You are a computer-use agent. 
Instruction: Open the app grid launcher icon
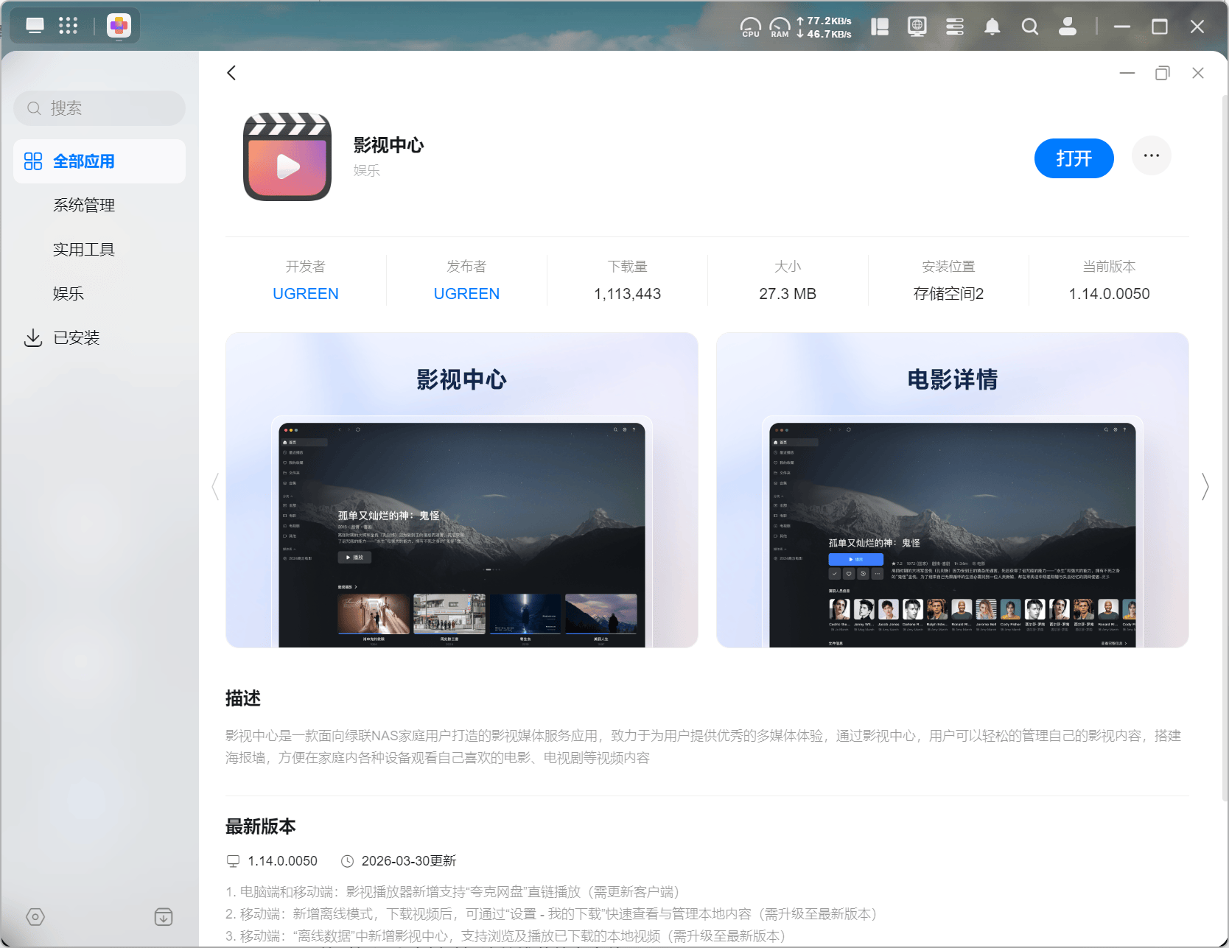pyautogui.click(x=68, y=26)
